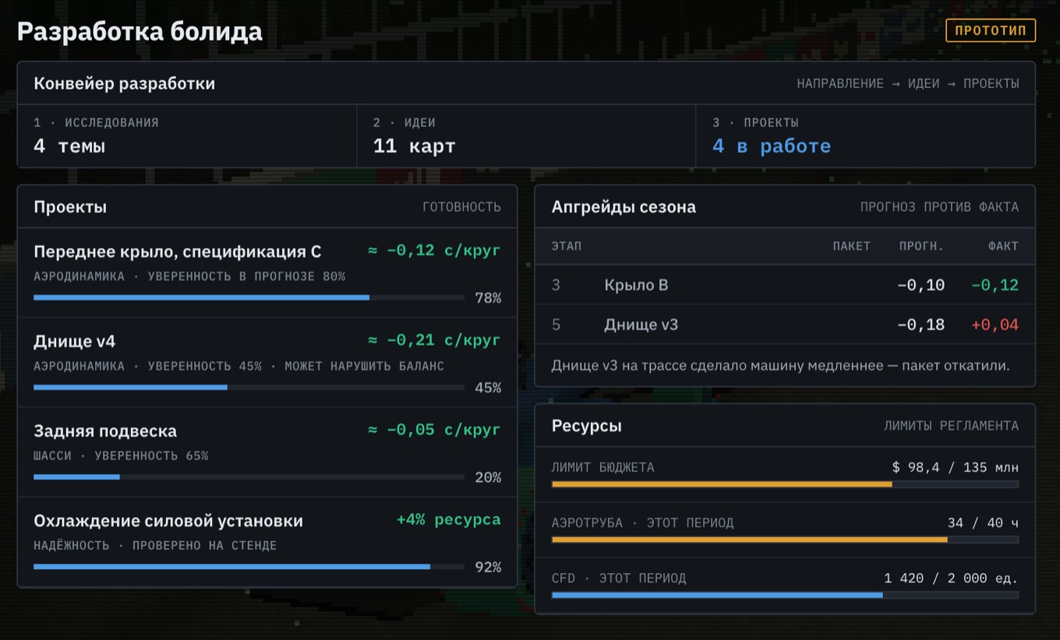The image size is (1060, 640).
Task: Click the CFD usage bar
Action: pos(785,595)
